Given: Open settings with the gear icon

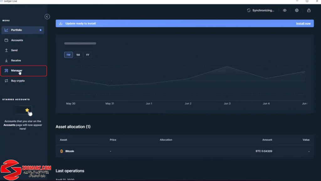Looking at the screenshot, I should coord(297,10).
